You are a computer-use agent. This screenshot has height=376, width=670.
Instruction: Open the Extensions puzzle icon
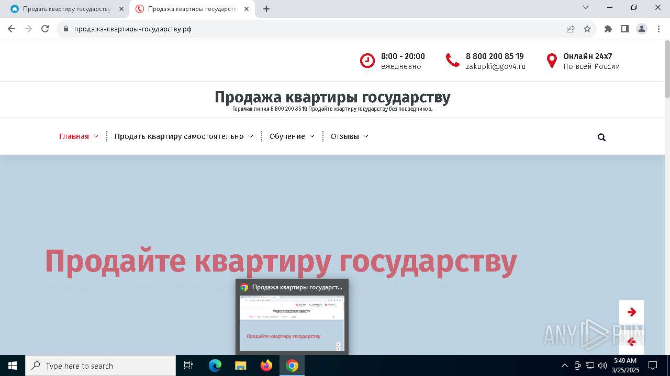tap(608, 29)
